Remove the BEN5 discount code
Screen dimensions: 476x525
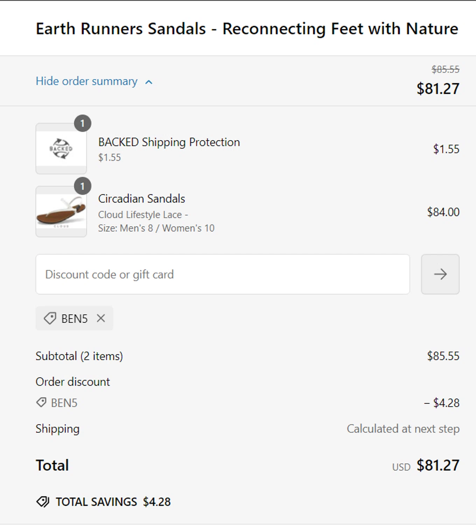point(101,318)
